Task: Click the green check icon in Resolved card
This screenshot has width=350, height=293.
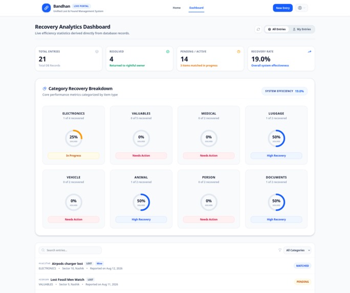Action: coord(168,52)
